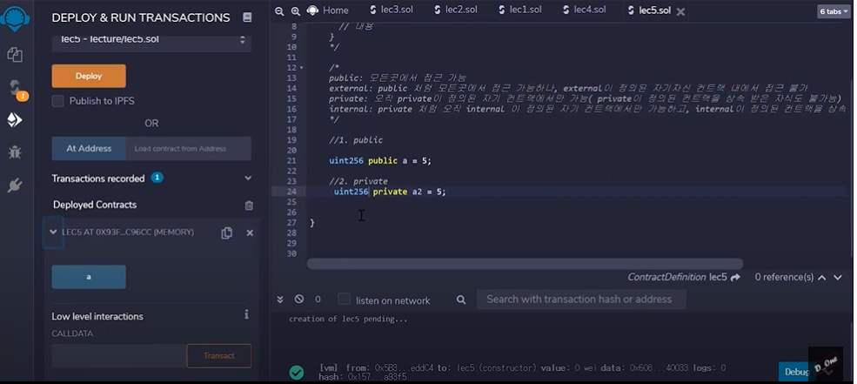Click the 0 reference(s) label

pos(784,277)
